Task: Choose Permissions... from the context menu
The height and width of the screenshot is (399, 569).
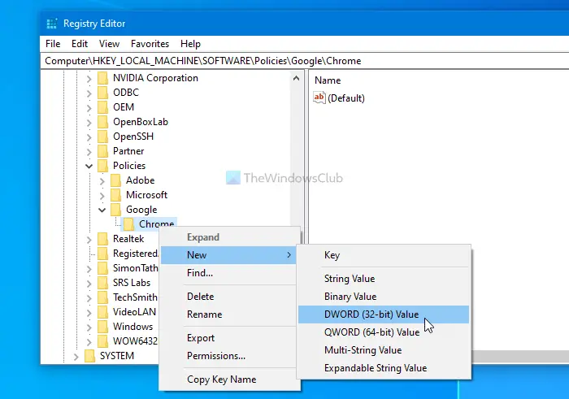Action: click(x=229, y=356)
